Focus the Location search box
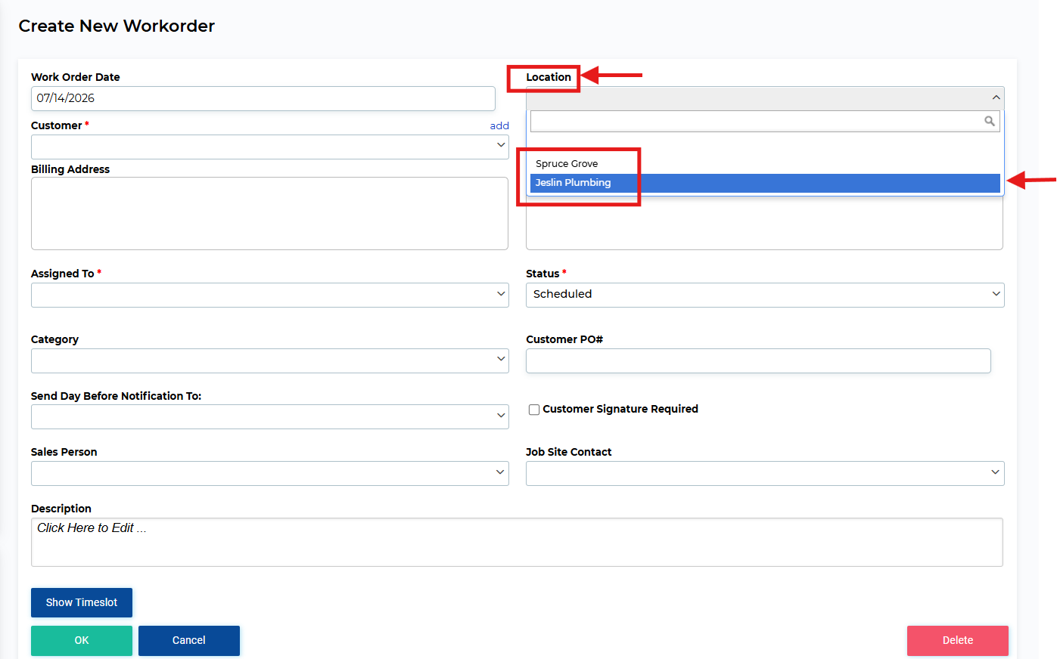This screenshot has height=659, width=1057. [x=765, y=121]
